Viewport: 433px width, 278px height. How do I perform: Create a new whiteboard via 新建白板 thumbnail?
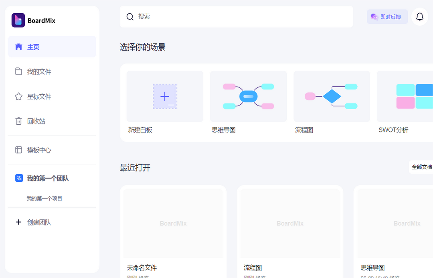tap(165, 96)
